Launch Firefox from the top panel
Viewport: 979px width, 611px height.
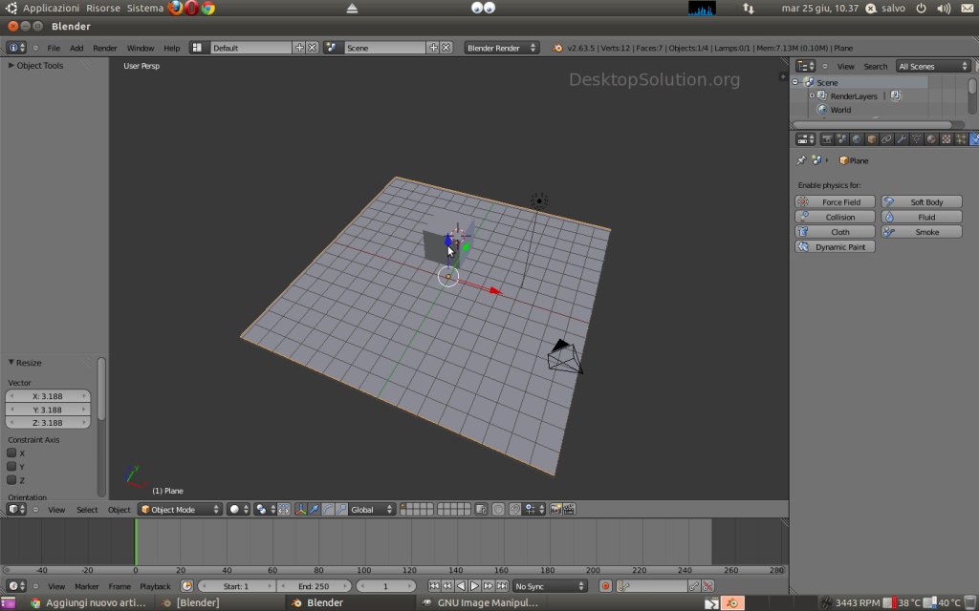175,8
